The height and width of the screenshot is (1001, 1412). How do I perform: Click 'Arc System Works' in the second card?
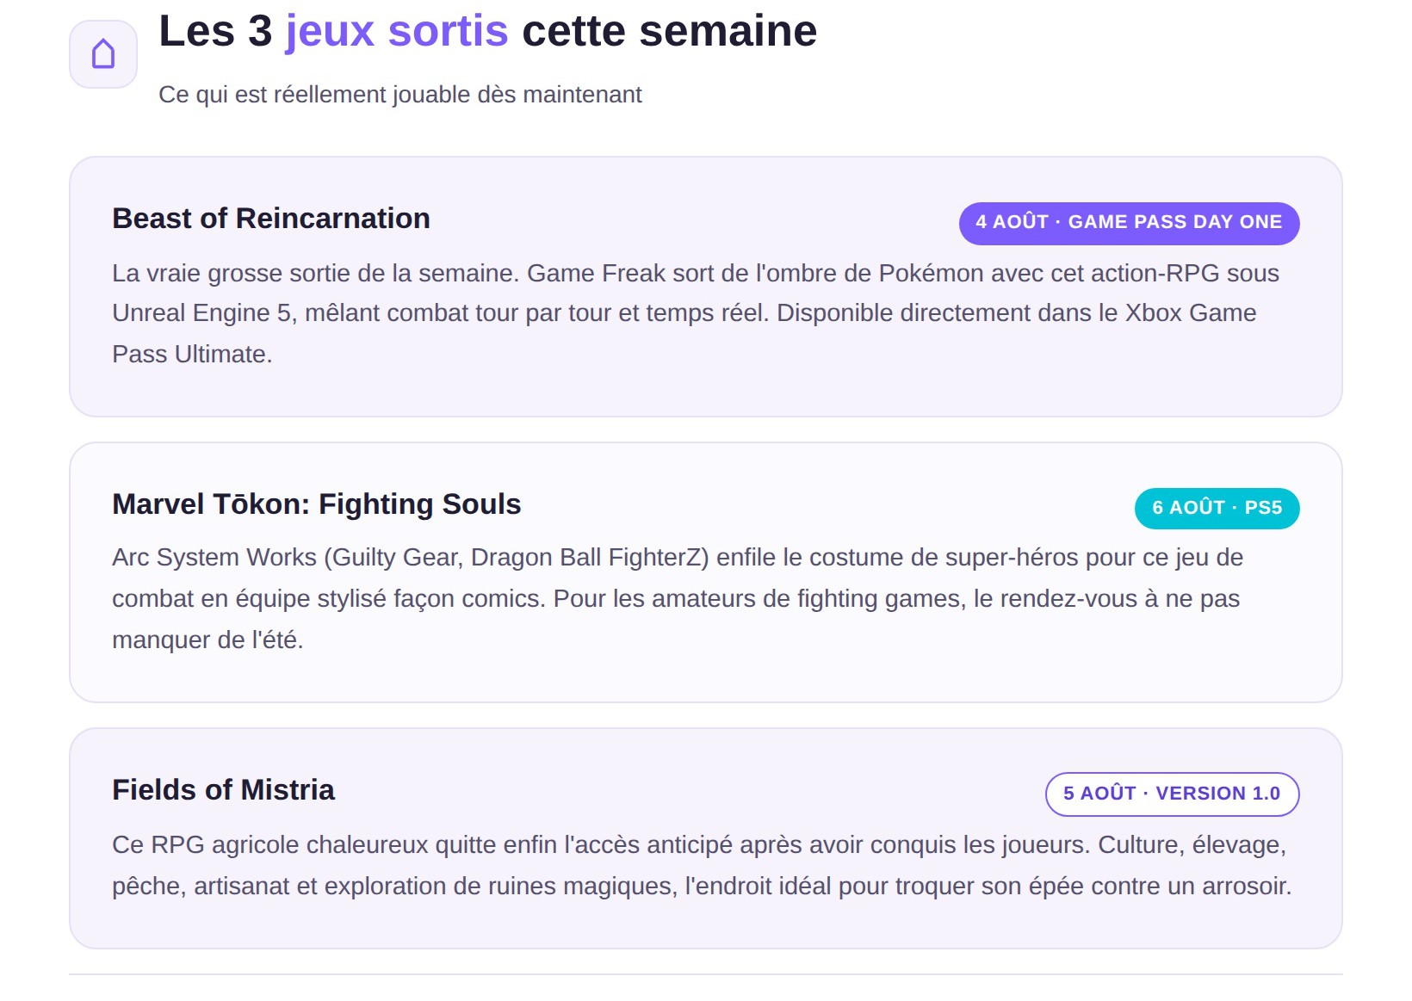click(214, 558)
